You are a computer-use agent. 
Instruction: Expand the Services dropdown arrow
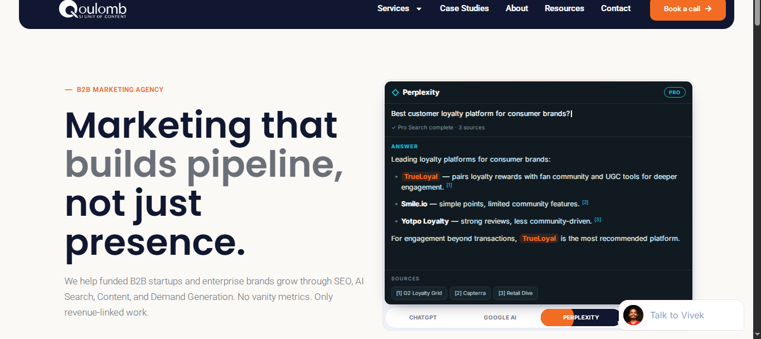point(419,9)
